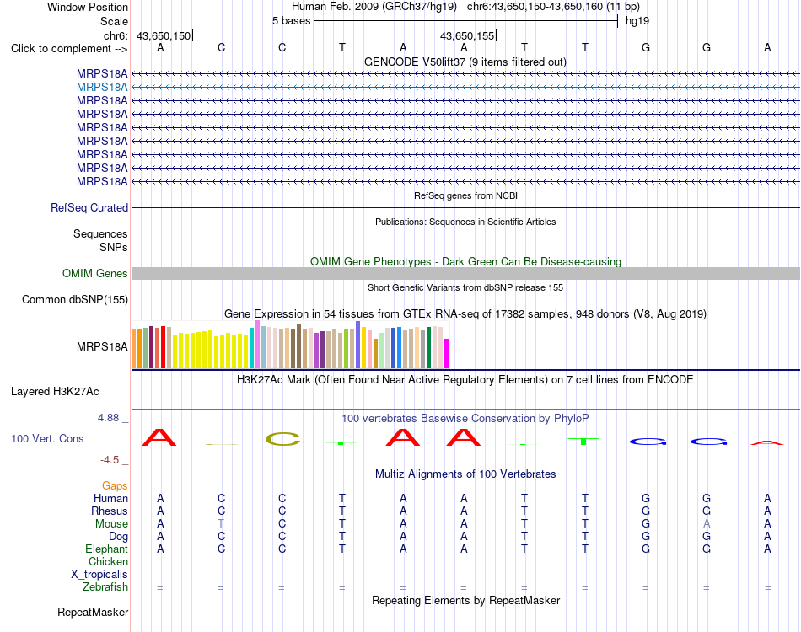
Task: Click the MRPS18A label beside GTEx bar chart
Action: click(x=102, y=346)
